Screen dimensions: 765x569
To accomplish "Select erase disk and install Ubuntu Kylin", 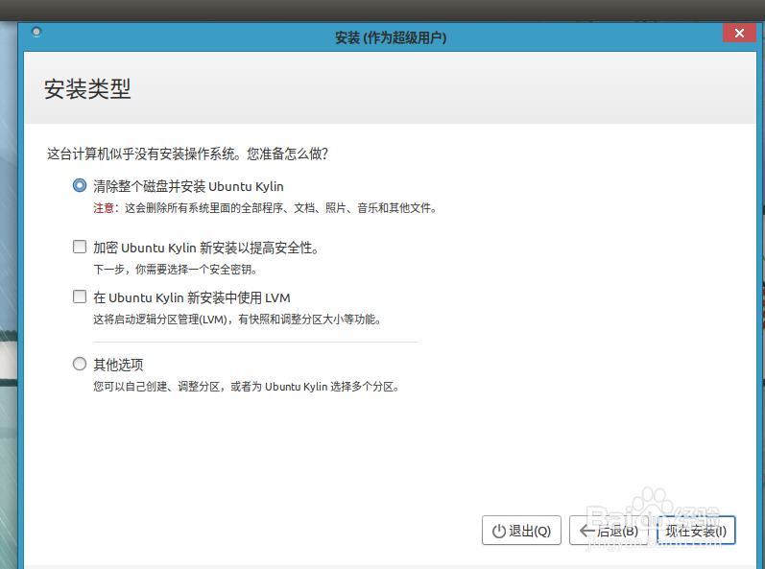I will click(80, 186).
